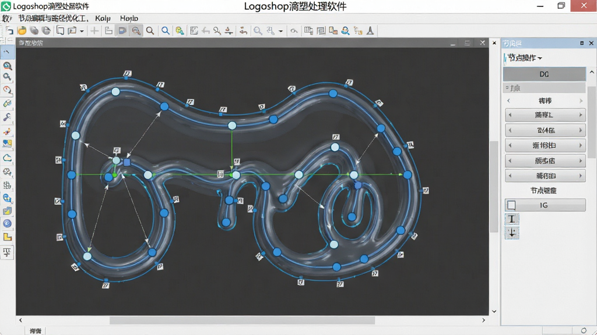
Task: Close the canvas document window
Action: 482,42
